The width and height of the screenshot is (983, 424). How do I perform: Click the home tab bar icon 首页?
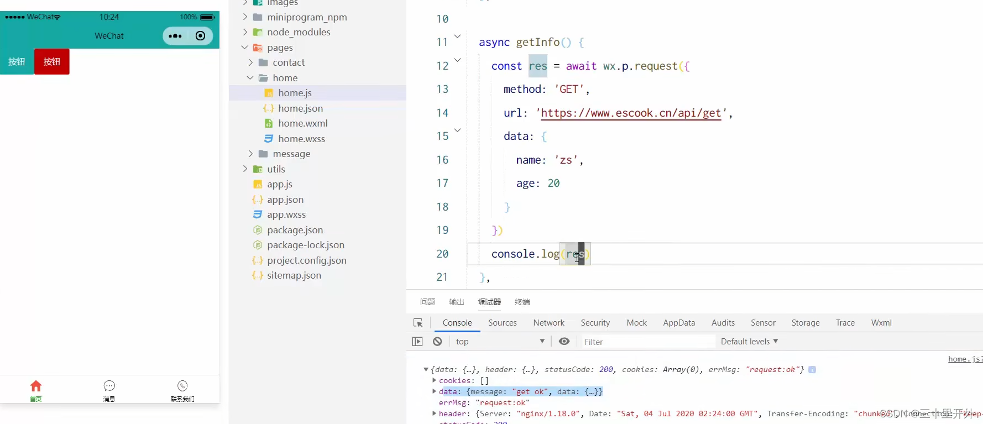tap(36, 386)
